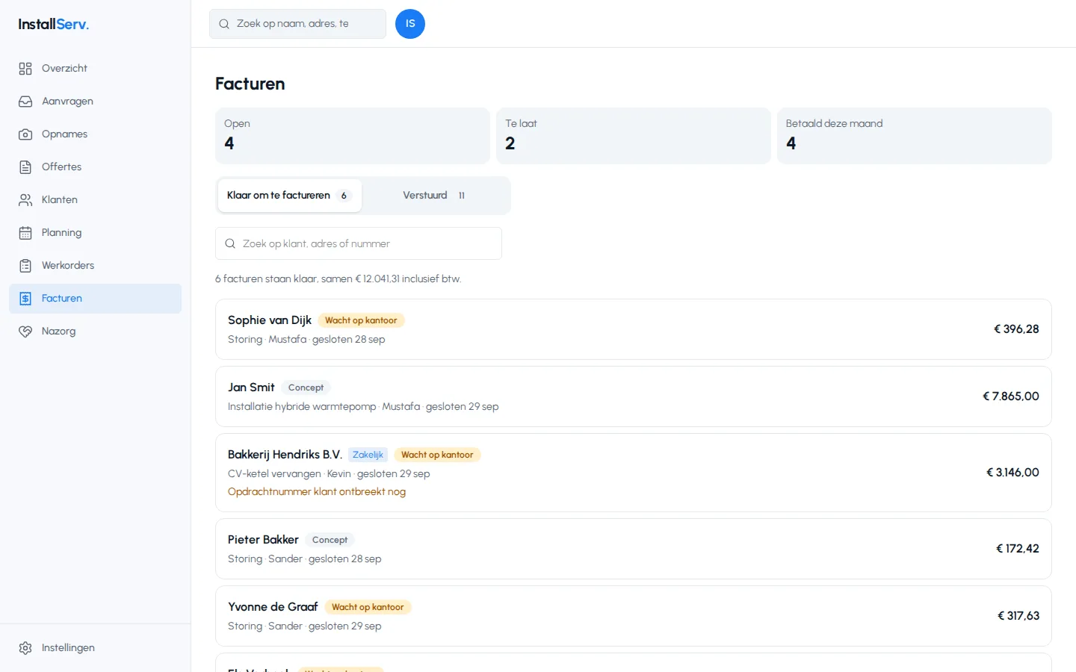Image resolution: width=1076 pixels, height=672 pixels.
Task: Open Sophie van Dijk invoice row
Action: point(634,329)
